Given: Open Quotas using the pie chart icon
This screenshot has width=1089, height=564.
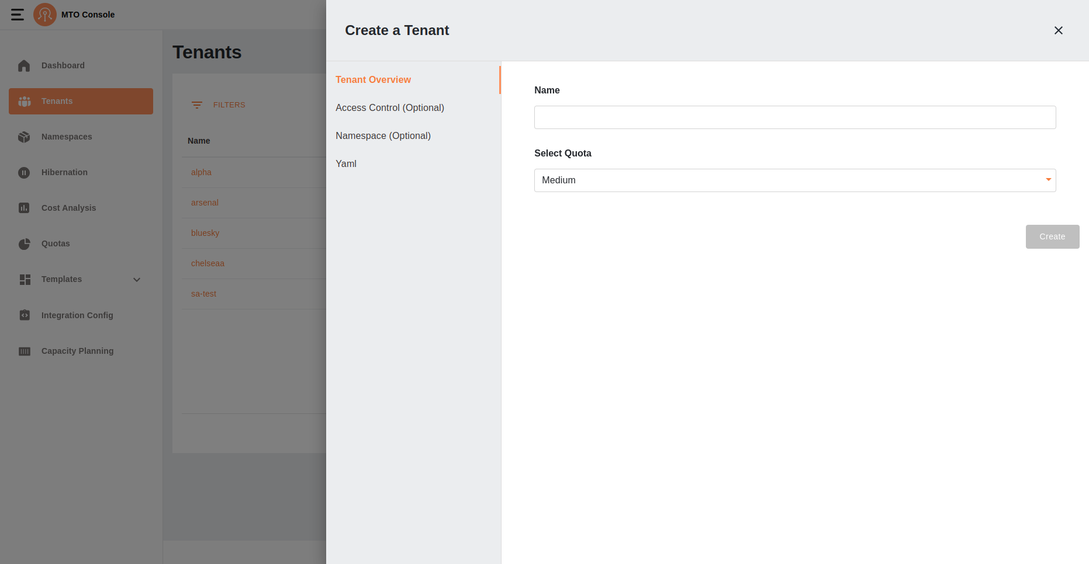Looking at the screenshot, I should [24, 244].
